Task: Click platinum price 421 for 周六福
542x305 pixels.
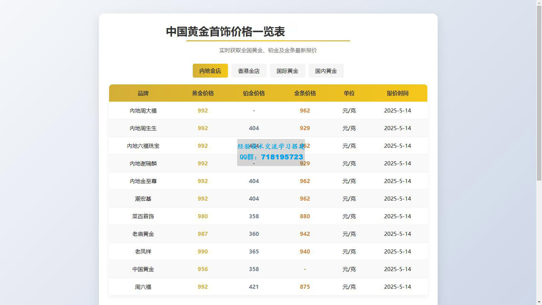Action: pyautogui.click(x=254, y=287)
